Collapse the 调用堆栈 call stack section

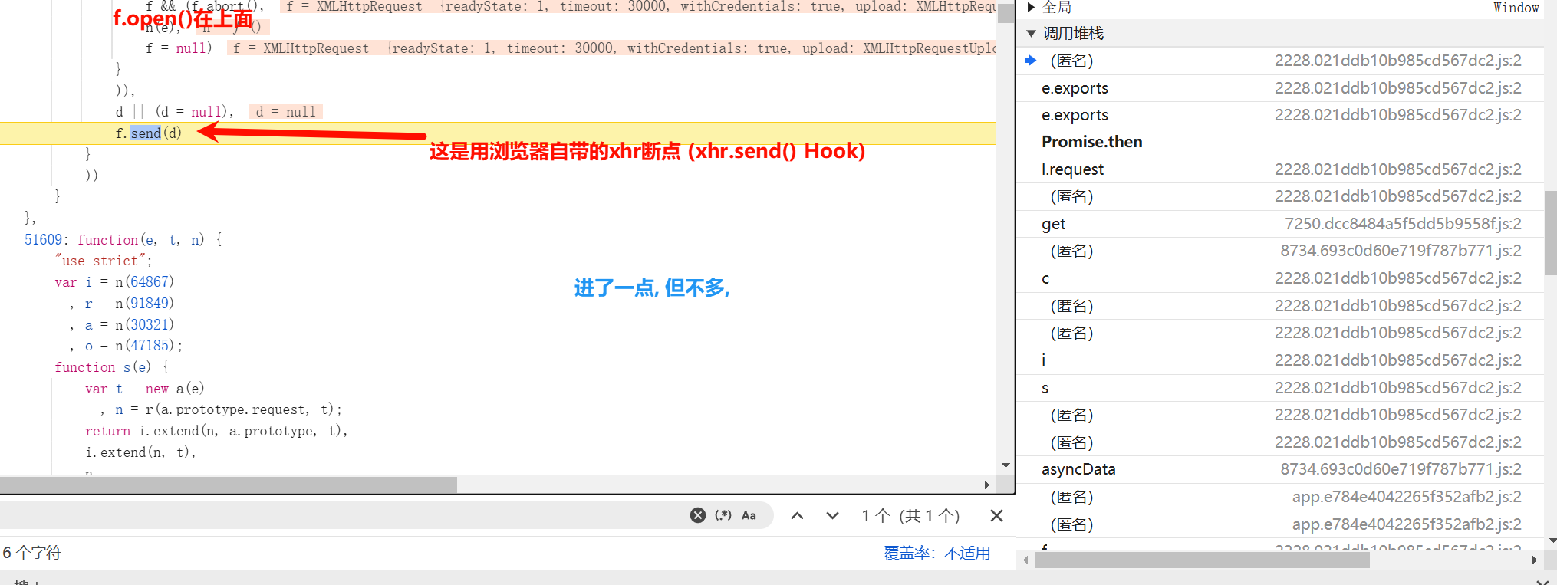coord(1032,34)
